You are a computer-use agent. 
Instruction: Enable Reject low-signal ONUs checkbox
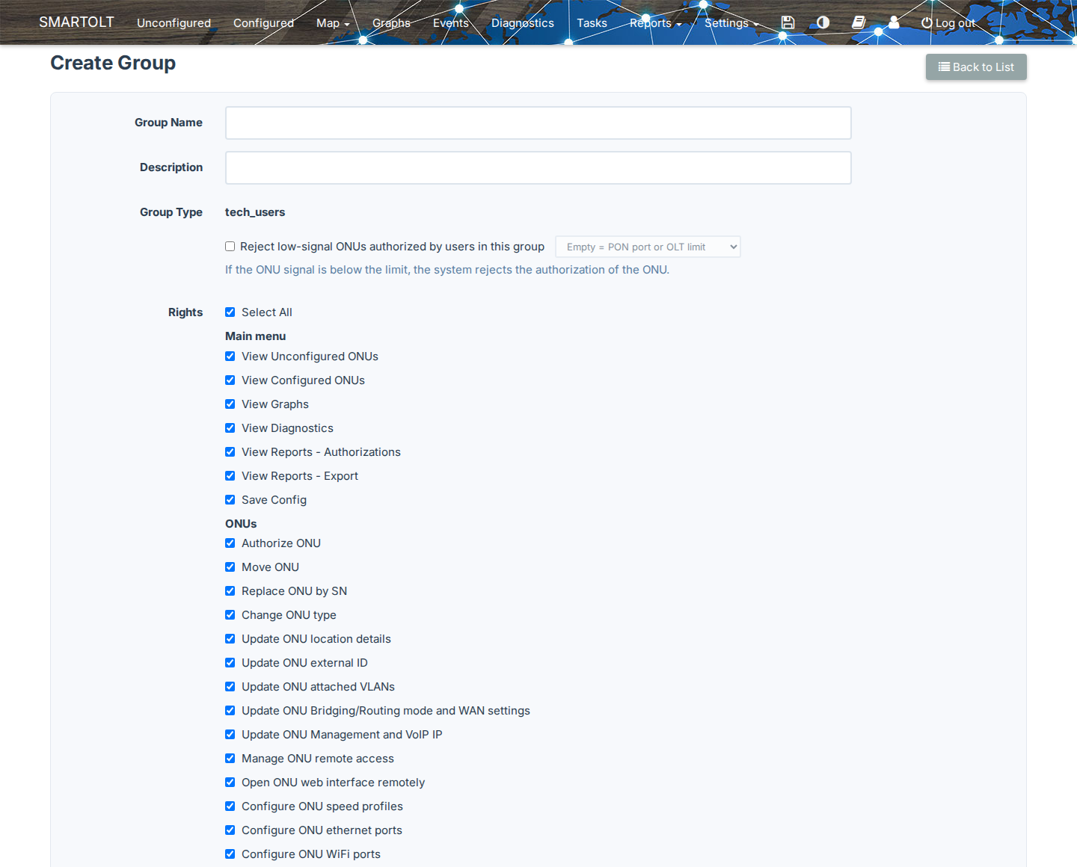tap(230, 247)
